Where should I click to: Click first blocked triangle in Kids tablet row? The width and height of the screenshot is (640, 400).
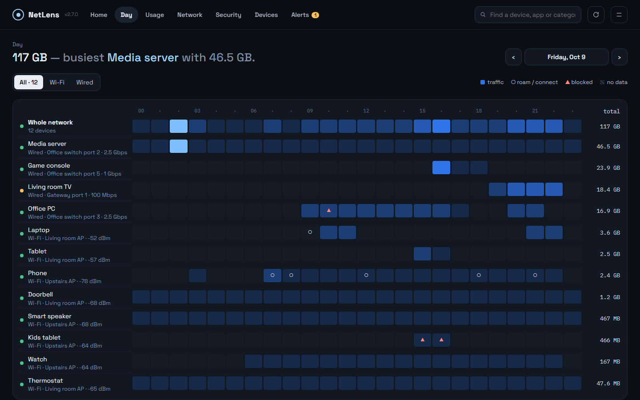tap(423, 340)
